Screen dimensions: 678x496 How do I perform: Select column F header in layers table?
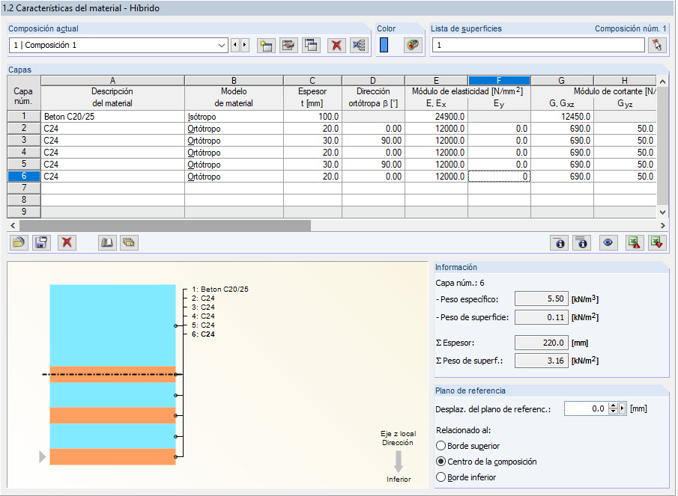coord(499,80)
